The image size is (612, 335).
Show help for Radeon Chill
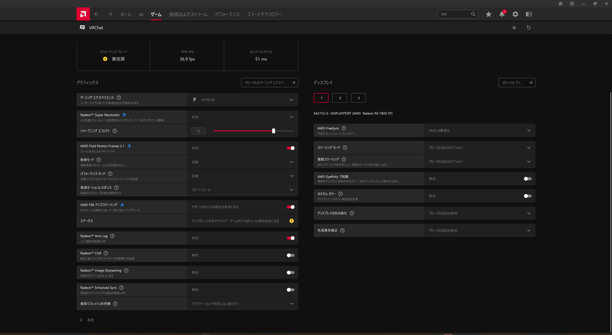106,253
